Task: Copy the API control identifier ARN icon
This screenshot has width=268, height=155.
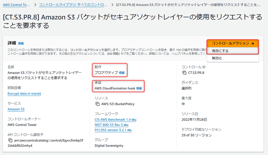Action: (x=10, y=140)
